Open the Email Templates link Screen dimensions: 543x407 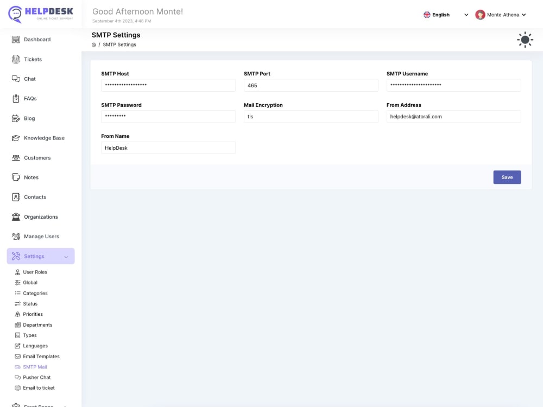pyautogui.click(x=41, y=357)
